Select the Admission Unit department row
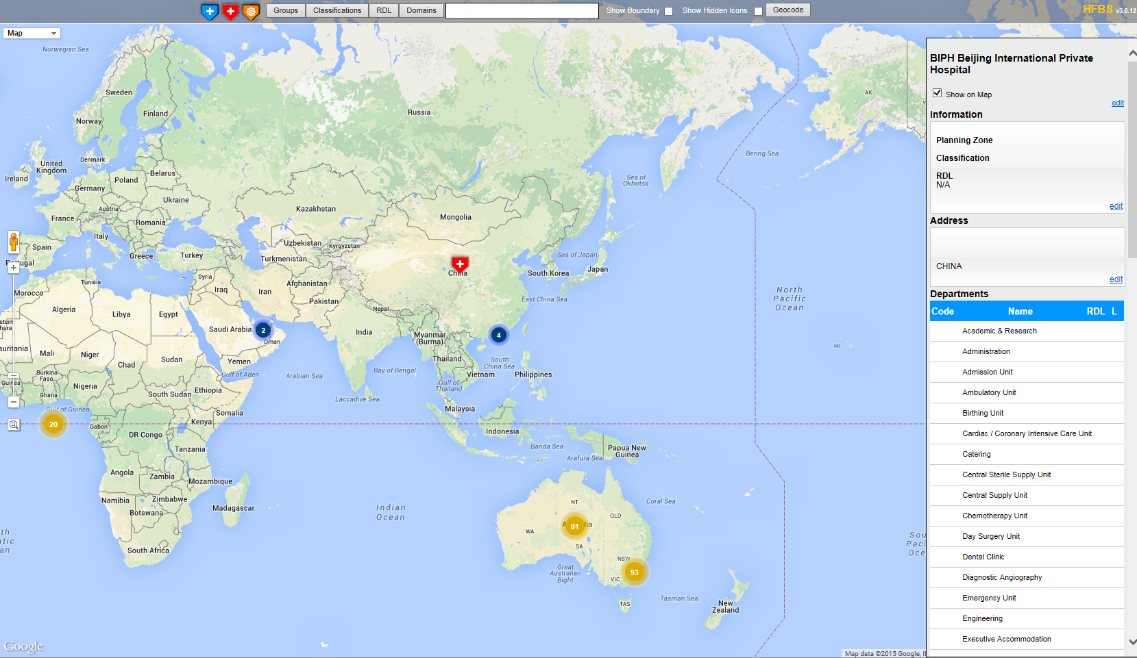 coord(1027,372)
